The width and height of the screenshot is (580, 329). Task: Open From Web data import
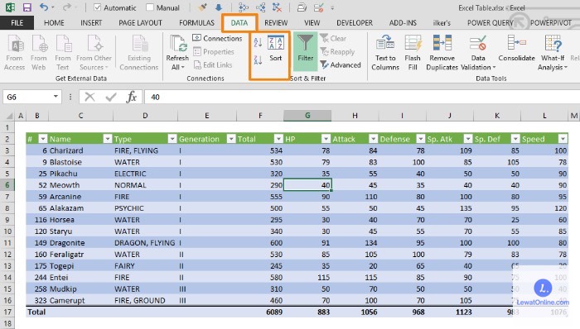[38, 52]
